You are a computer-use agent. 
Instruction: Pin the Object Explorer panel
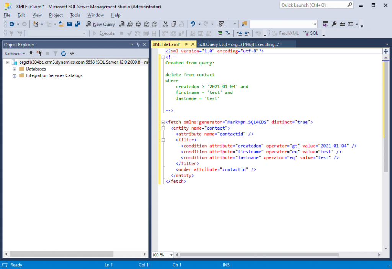[139, 44]
